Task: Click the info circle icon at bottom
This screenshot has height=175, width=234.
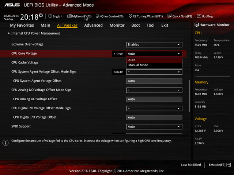Action: pos(5,143)
